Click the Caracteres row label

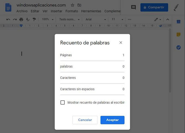(x=68, y=78)
